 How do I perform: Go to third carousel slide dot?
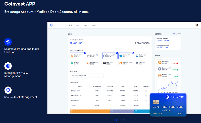click(x=124, y=120)
